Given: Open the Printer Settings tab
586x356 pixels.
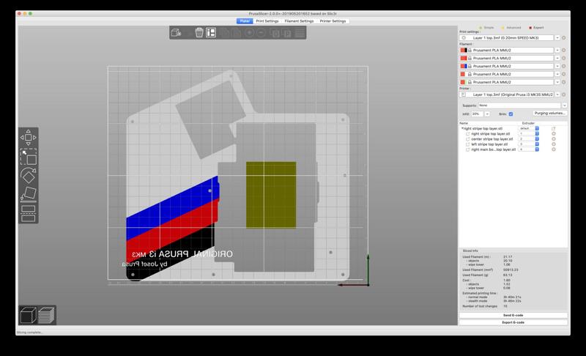Looking at the screenshot, I should 333,21.
